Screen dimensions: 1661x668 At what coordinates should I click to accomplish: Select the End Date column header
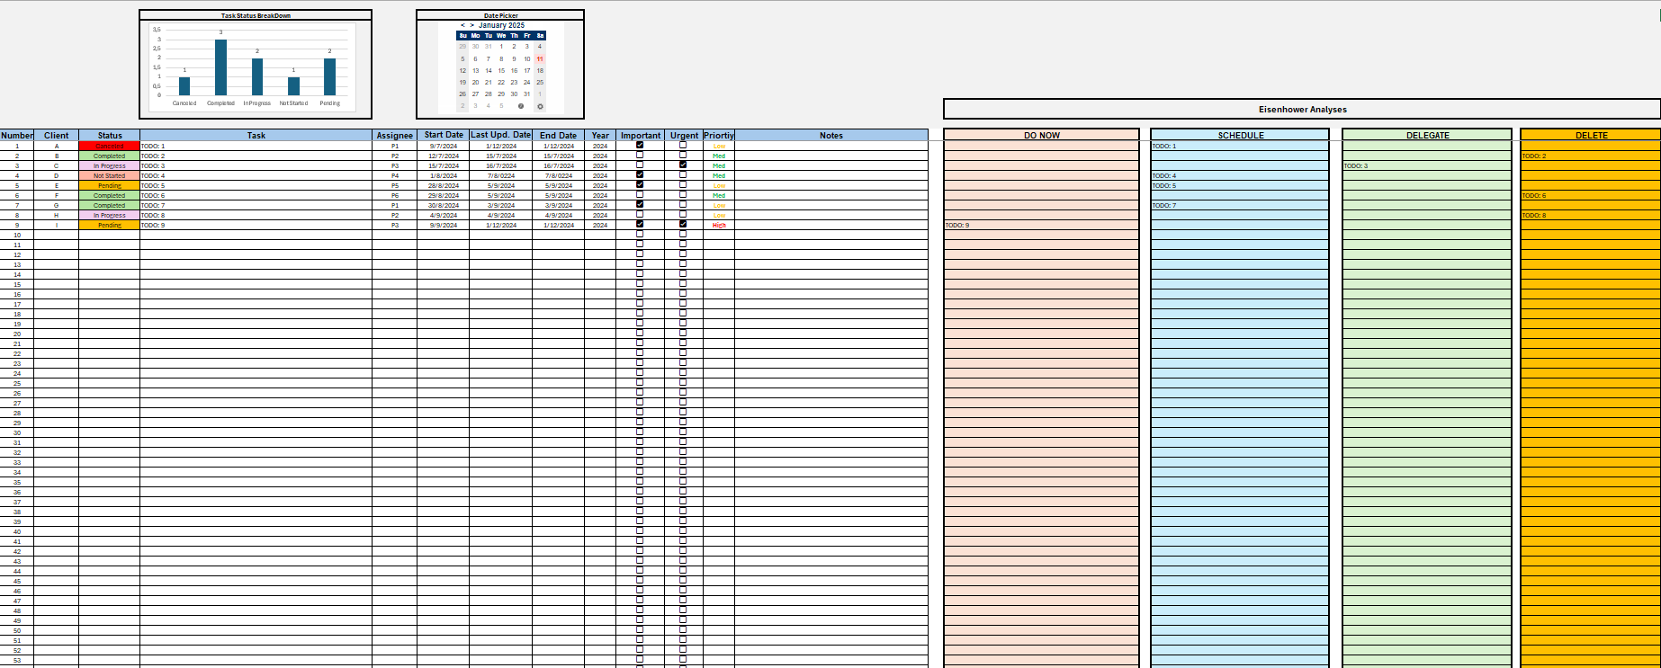(x=558, y=136)
